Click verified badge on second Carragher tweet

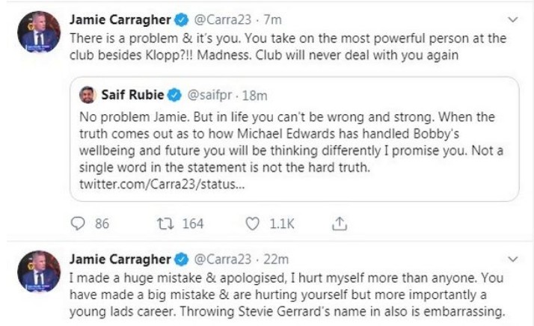[181, 259]
